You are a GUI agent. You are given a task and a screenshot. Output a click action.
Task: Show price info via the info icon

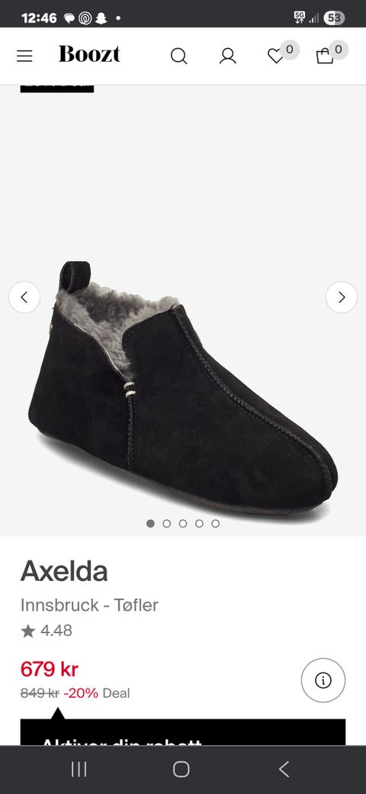click(x=323, y=680)
